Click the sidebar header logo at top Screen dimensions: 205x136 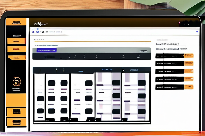pos(16,22)
